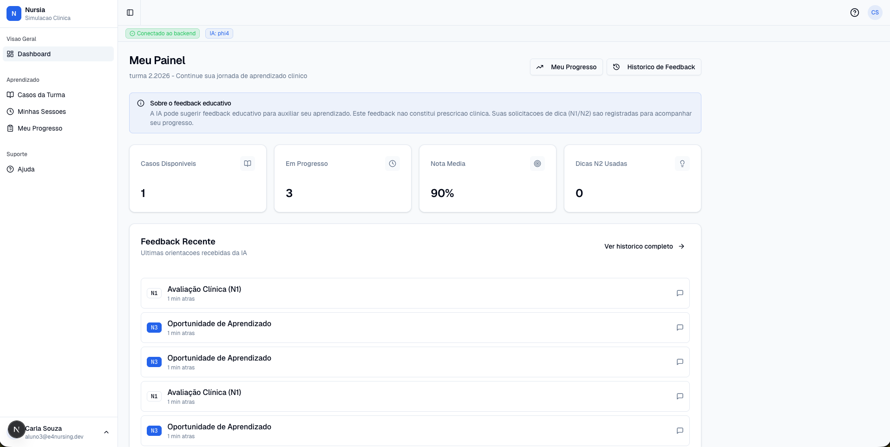Open the CS user avatar
890x447 pixels.
coord(875,13)
